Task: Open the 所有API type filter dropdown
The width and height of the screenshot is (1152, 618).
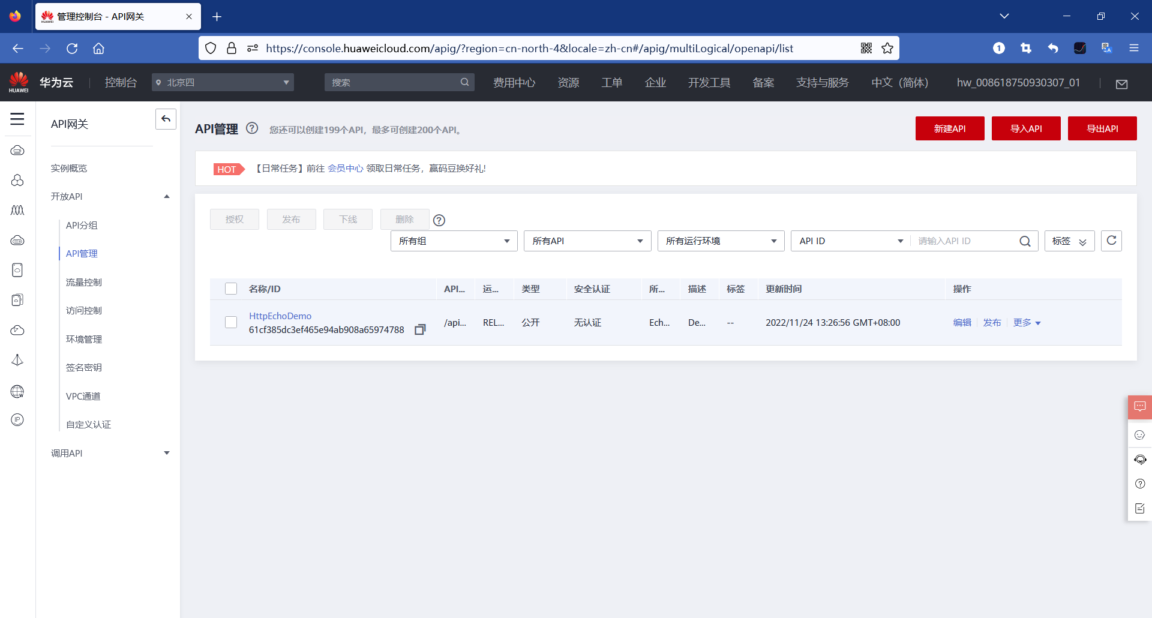Action: tap(587, 241)
